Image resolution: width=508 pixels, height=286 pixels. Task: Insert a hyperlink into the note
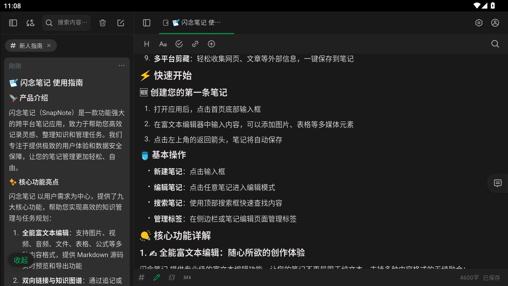tap(195, 44)
